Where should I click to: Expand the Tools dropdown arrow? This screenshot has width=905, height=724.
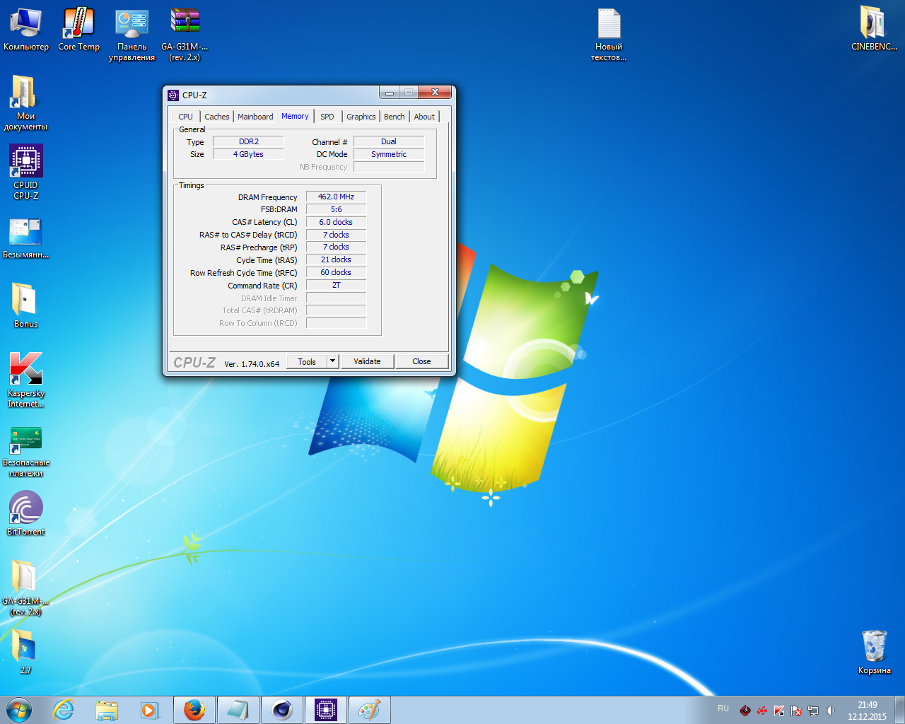click(333, 361)
